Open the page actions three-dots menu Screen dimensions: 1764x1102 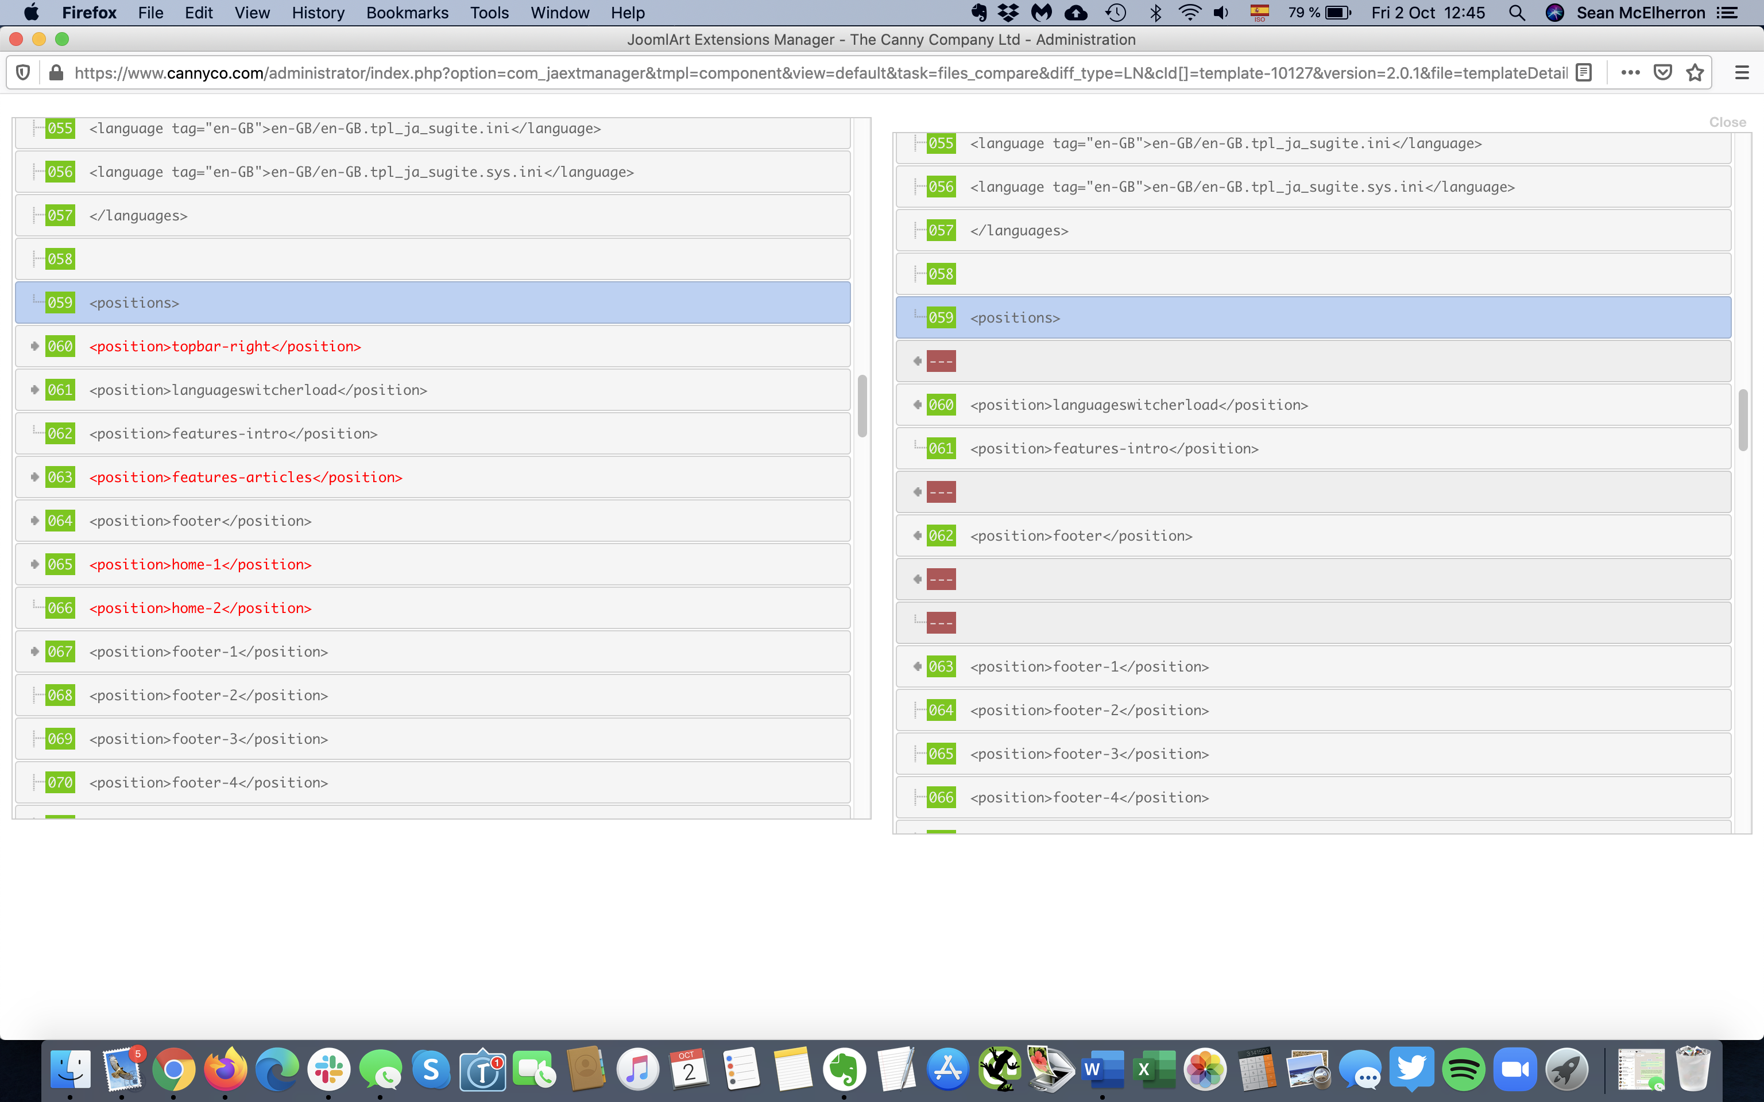pyautogui.click(x=1630, y=73)
